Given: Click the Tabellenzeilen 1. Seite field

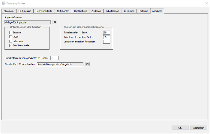Looking at the screenshot, I should click(x=107, y=33).
